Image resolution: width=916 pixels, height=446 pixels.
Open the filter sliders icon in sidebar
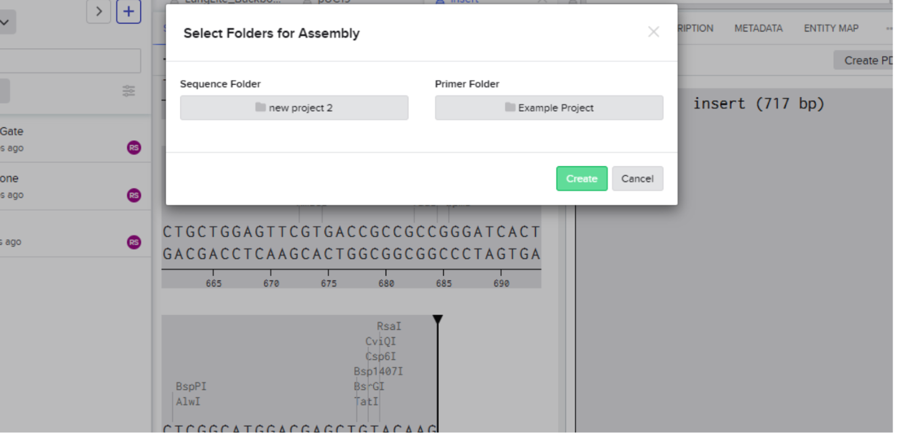[129, 91]
